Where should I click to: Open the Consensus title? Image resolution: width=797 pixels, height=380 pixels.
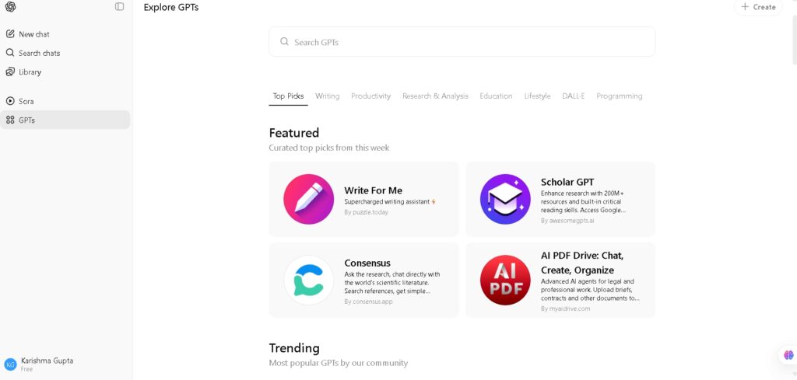pyautogui.click(x=367, y=263)
